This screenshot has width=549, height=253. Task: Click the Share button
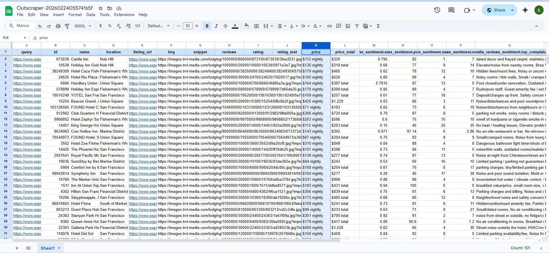coord(496,10)
